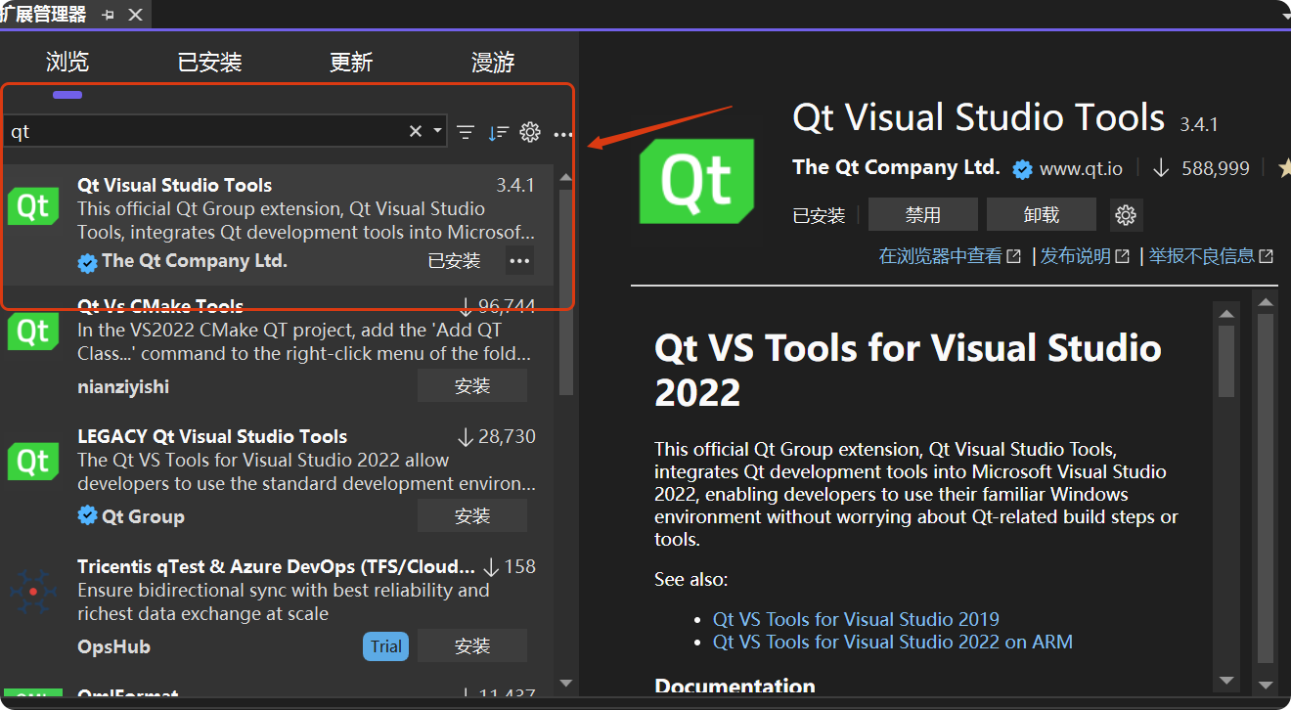
Task: Click the blue loading progress bar
Action: click(x=67, y=95)
